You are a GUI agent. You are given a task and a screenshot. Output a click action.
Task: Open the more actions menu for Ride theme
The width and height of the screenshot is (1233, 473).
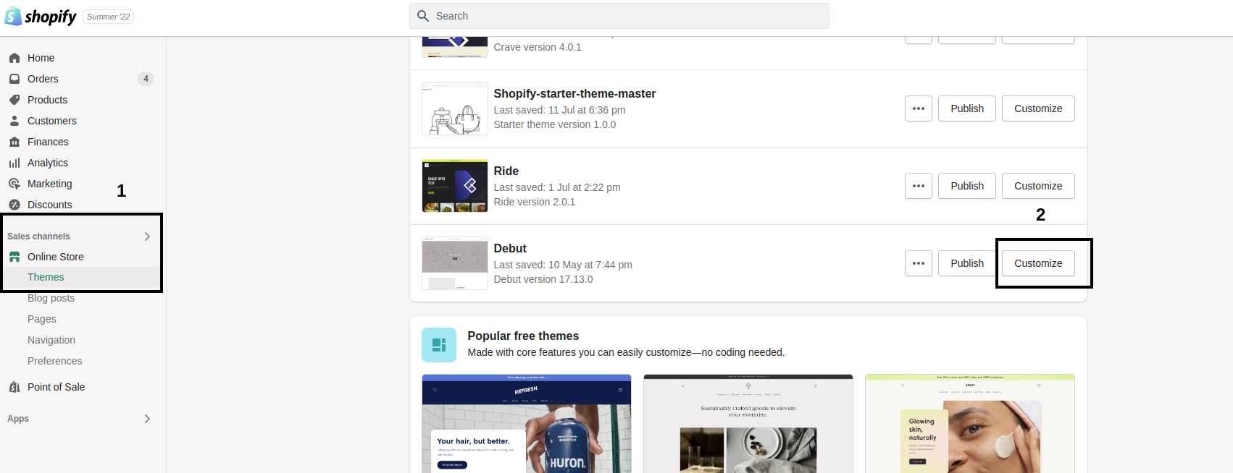[x=919, y=186]
